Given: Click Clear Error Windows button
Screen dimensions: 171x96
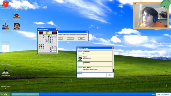Looking at the screenshot, I should (x=163, y=94).
